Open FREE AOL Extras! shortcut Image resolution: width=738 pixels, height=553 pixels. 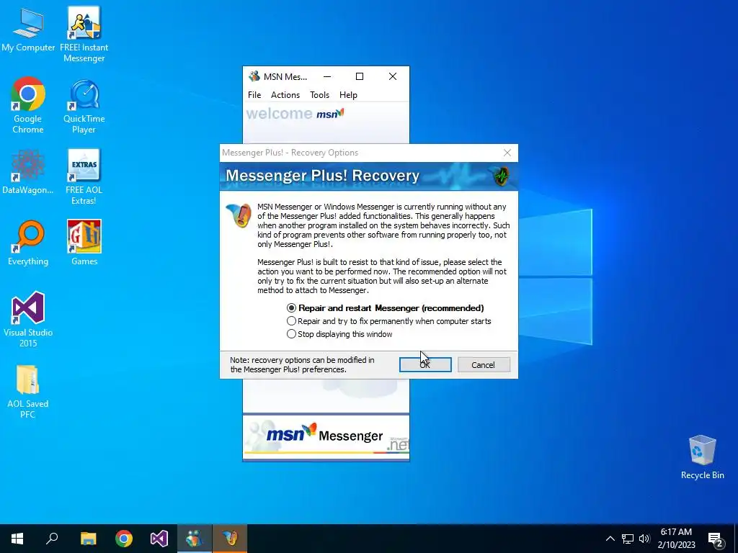click(84, 177)
